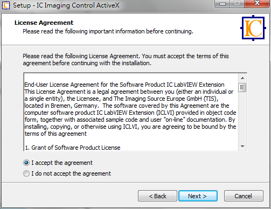Click the license scrollbar down arrow
The width and height of the screenshot is (271, 209).
point(242,147)
